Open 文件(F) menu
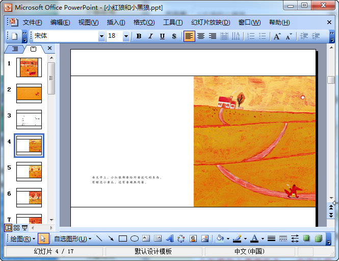Image resolution: width=339 pixels, height=261 pixels. [33, 22]
